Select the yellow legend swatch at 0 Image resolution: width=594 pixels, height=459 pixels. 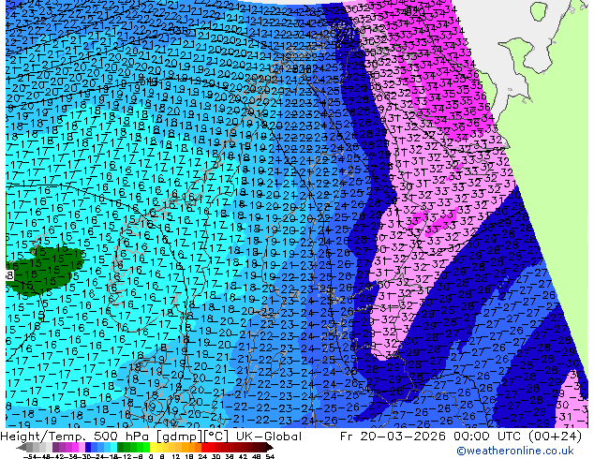pos(153,447)
